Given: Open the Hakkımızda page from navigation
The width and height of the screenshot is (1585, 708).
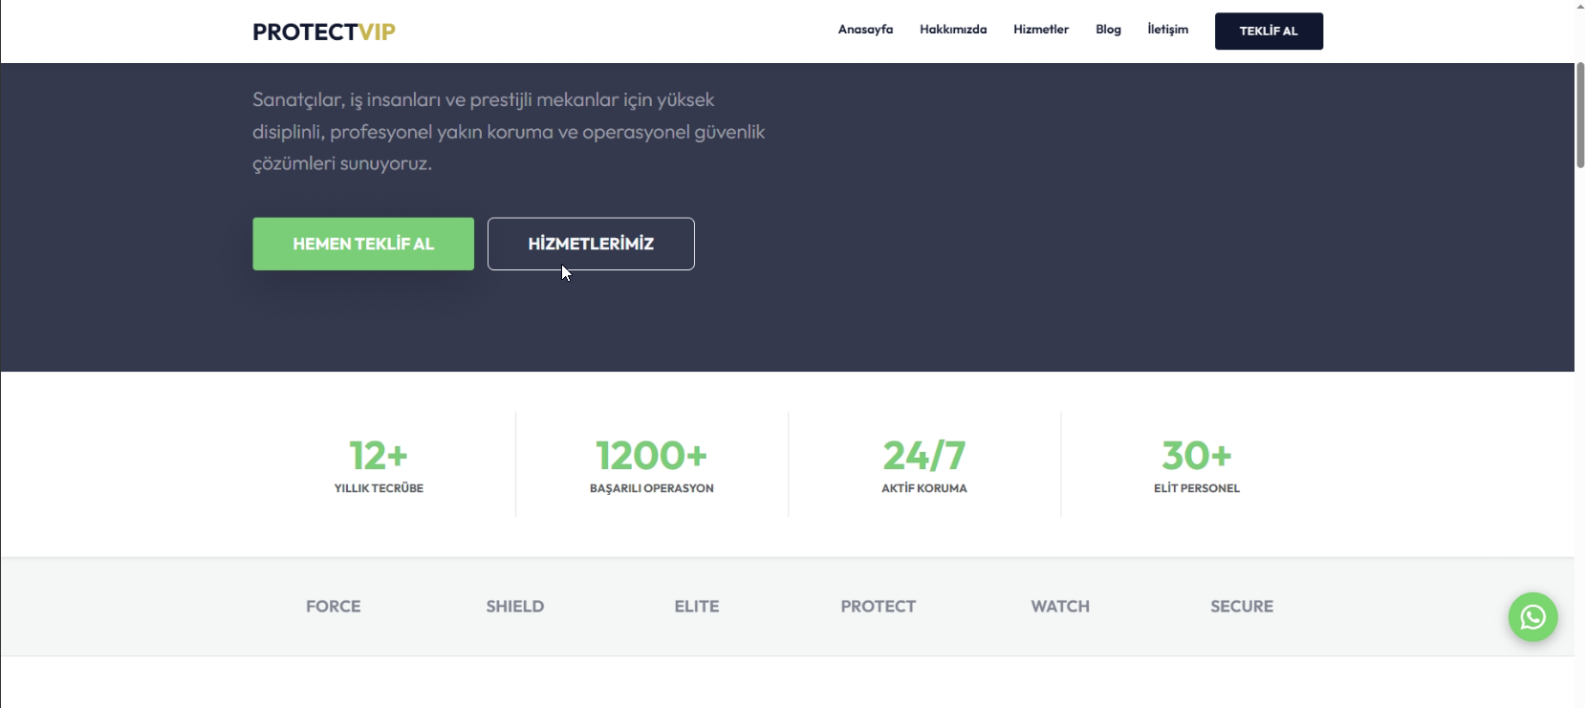Looking at the screenshot, I should [x=953, y=30].
